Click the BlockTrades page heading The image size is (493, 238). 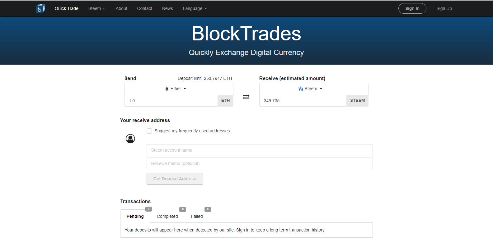[x=246, y=34]
